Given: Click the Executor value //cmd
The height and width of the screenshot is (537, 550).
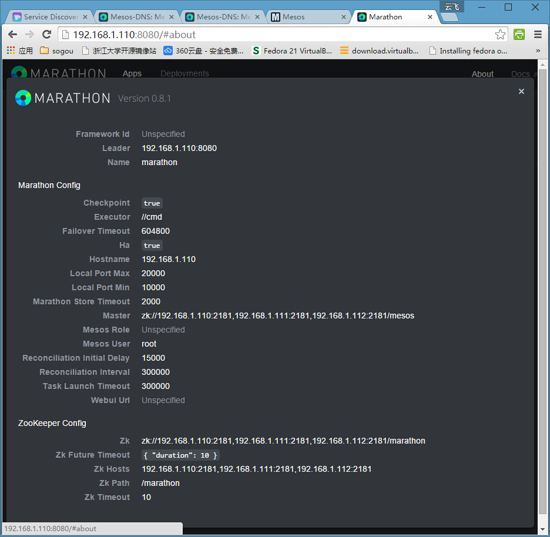Looking at the screenshot, I should click(152, 217).
